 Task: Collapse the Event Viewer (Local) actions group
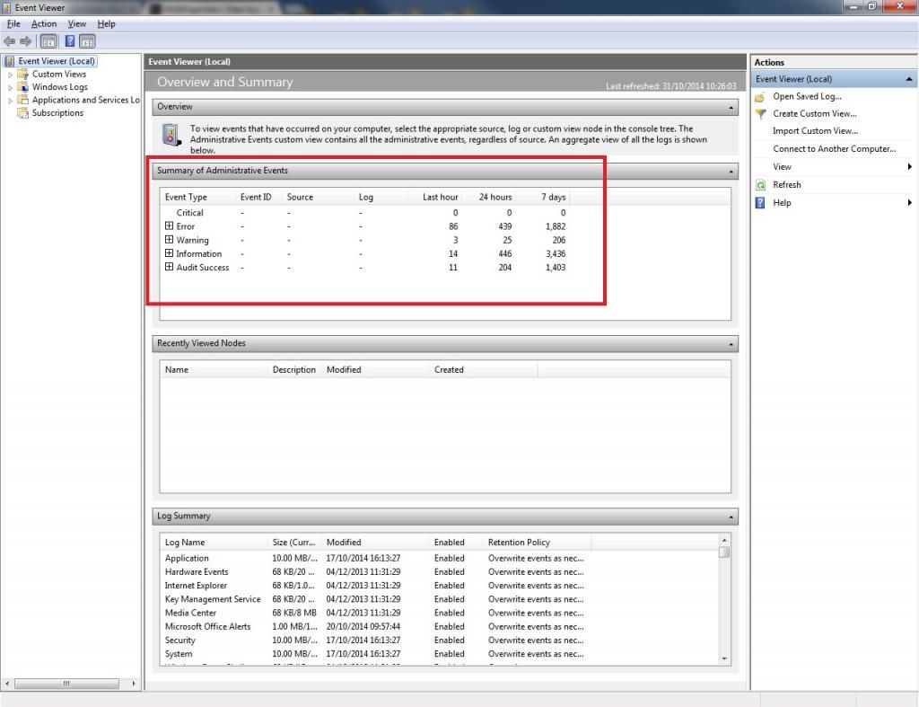coord(908,79)
